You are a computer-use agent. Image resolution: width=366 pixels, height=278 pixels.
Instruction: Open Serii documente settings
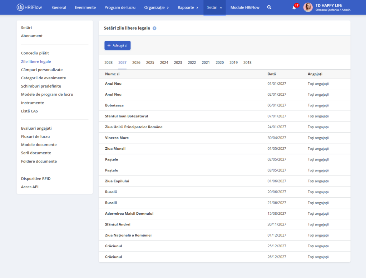tap(36, 153)
